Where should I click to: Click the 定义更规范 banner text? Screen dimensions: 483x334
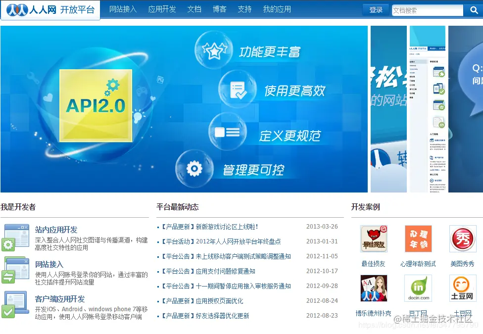[290, 136]
